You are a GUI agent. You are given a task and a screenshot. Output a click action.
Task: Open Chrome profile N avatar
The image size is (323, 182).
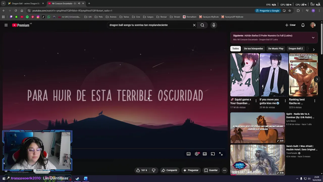[313, 11]
